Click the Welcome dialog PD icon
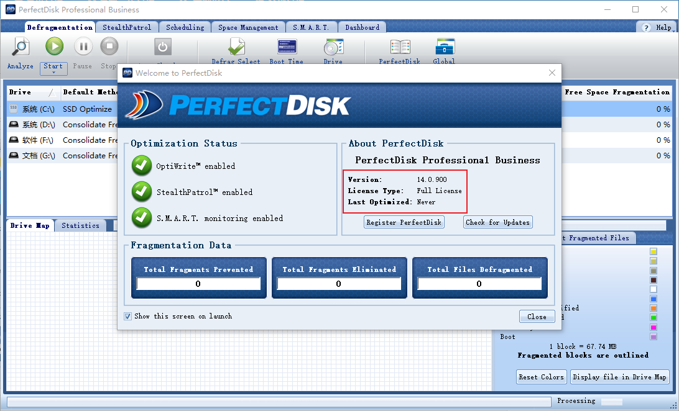This screenshot has width=679, height=411. point(127,73)
